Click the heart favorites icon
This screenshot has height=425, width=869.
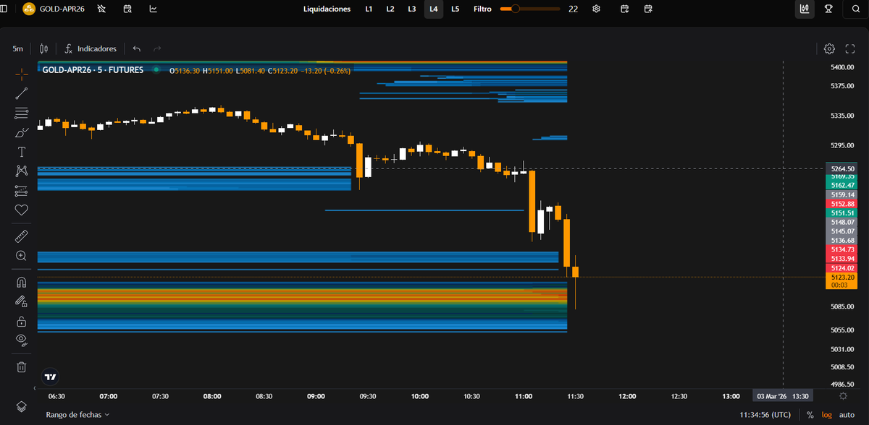pos(22,210)
